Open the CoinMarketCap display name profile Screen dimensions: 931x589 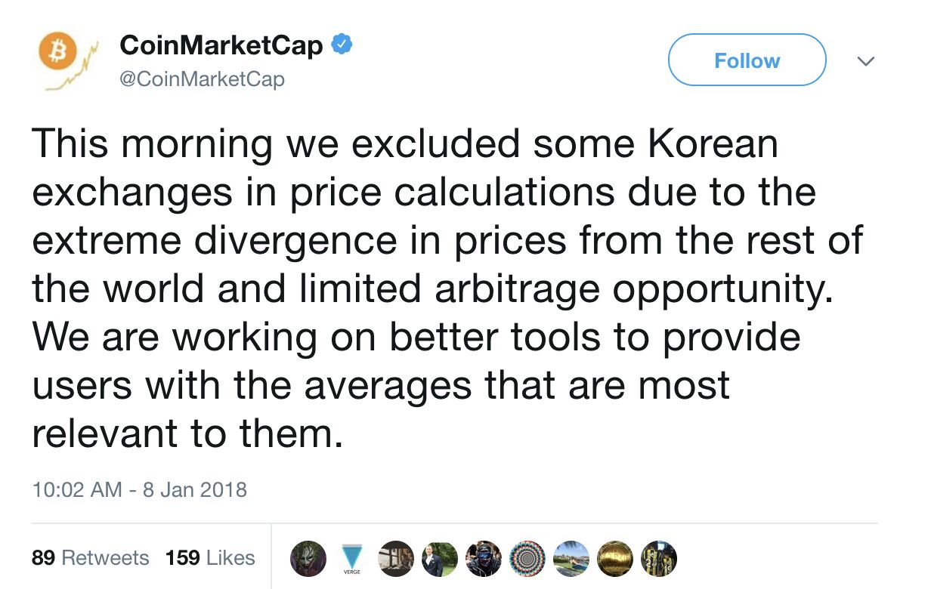click(221, 45)
